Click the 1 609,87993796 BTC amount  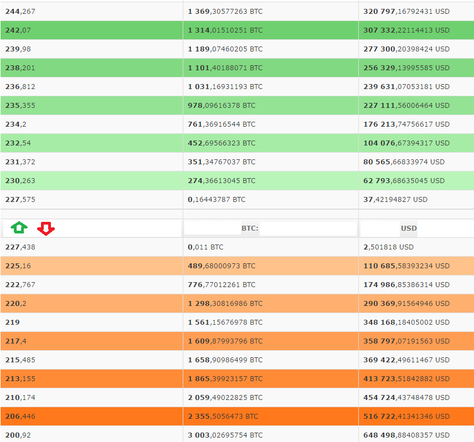225,341
